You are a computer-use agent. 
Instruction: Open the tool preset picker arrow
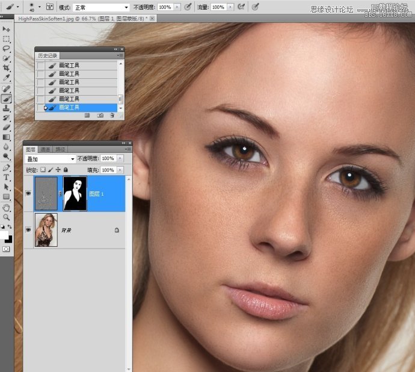click(x=17, y=7)
